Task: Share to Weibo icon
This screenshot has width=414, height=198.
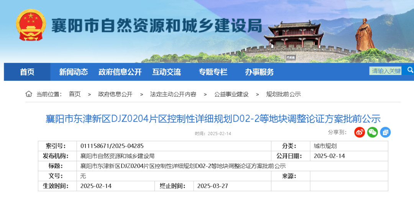Action: coord(359,132)
